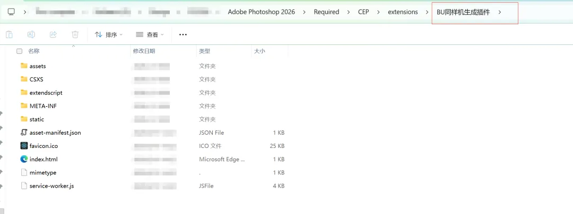Select the CSXS folder

click(36, 79)
